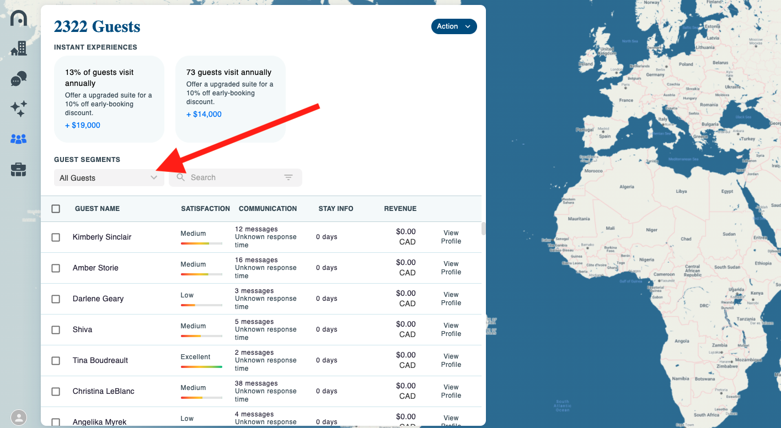Screen dimensions: 781x428
Task: Click Darlene Geary's satisfaction bar
Action: click(201, 305)
